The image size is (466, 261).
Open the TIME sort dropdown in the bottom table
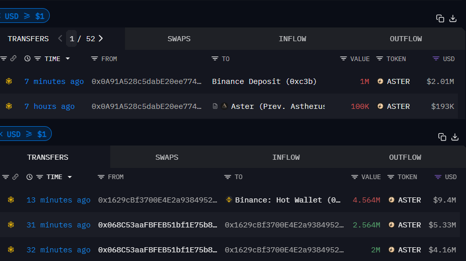click(x=70, y=177)
